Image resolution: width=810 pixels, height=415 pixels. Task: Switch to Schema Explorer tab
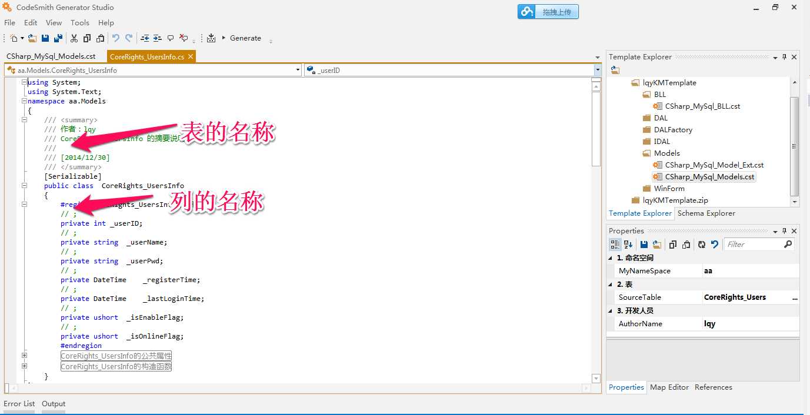[x=706, y=213]
